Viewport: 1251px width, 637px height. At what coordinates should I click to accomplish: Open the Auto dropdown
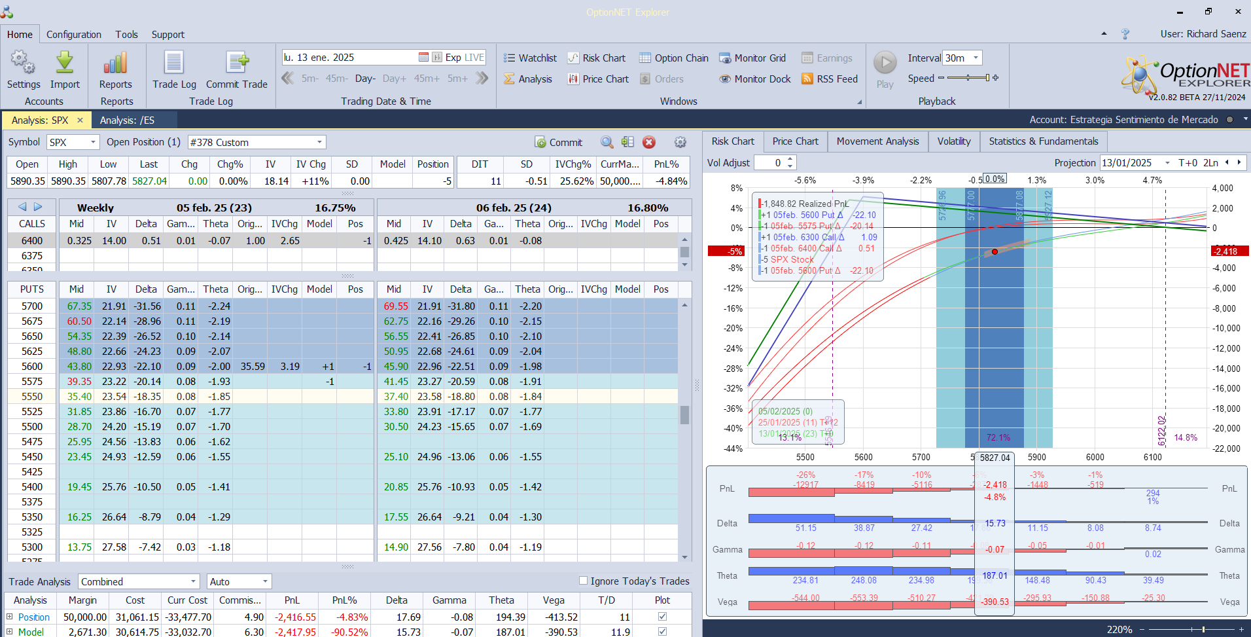[265, 581]
